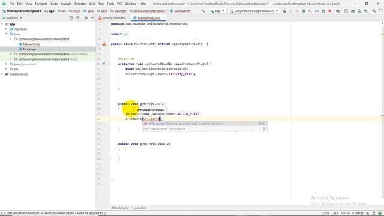The image size is (384, 216).
Task: Close the MainActivity.java tab
Action: coord(163,18)
